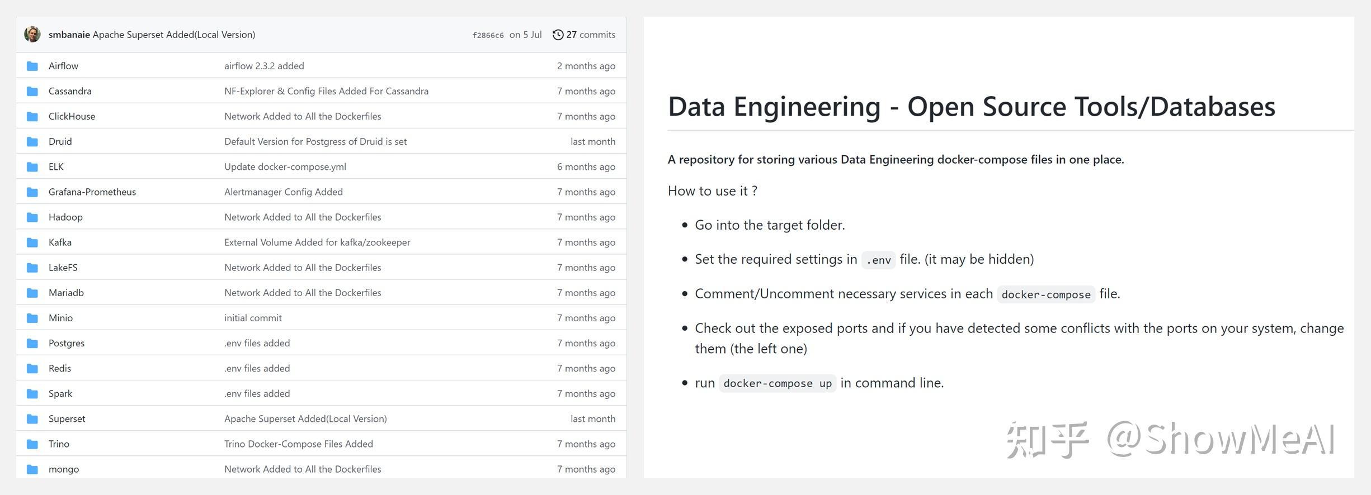Click the smbanaie author name
Viewport: 1371px width, 495px height.
coord(69,35)
